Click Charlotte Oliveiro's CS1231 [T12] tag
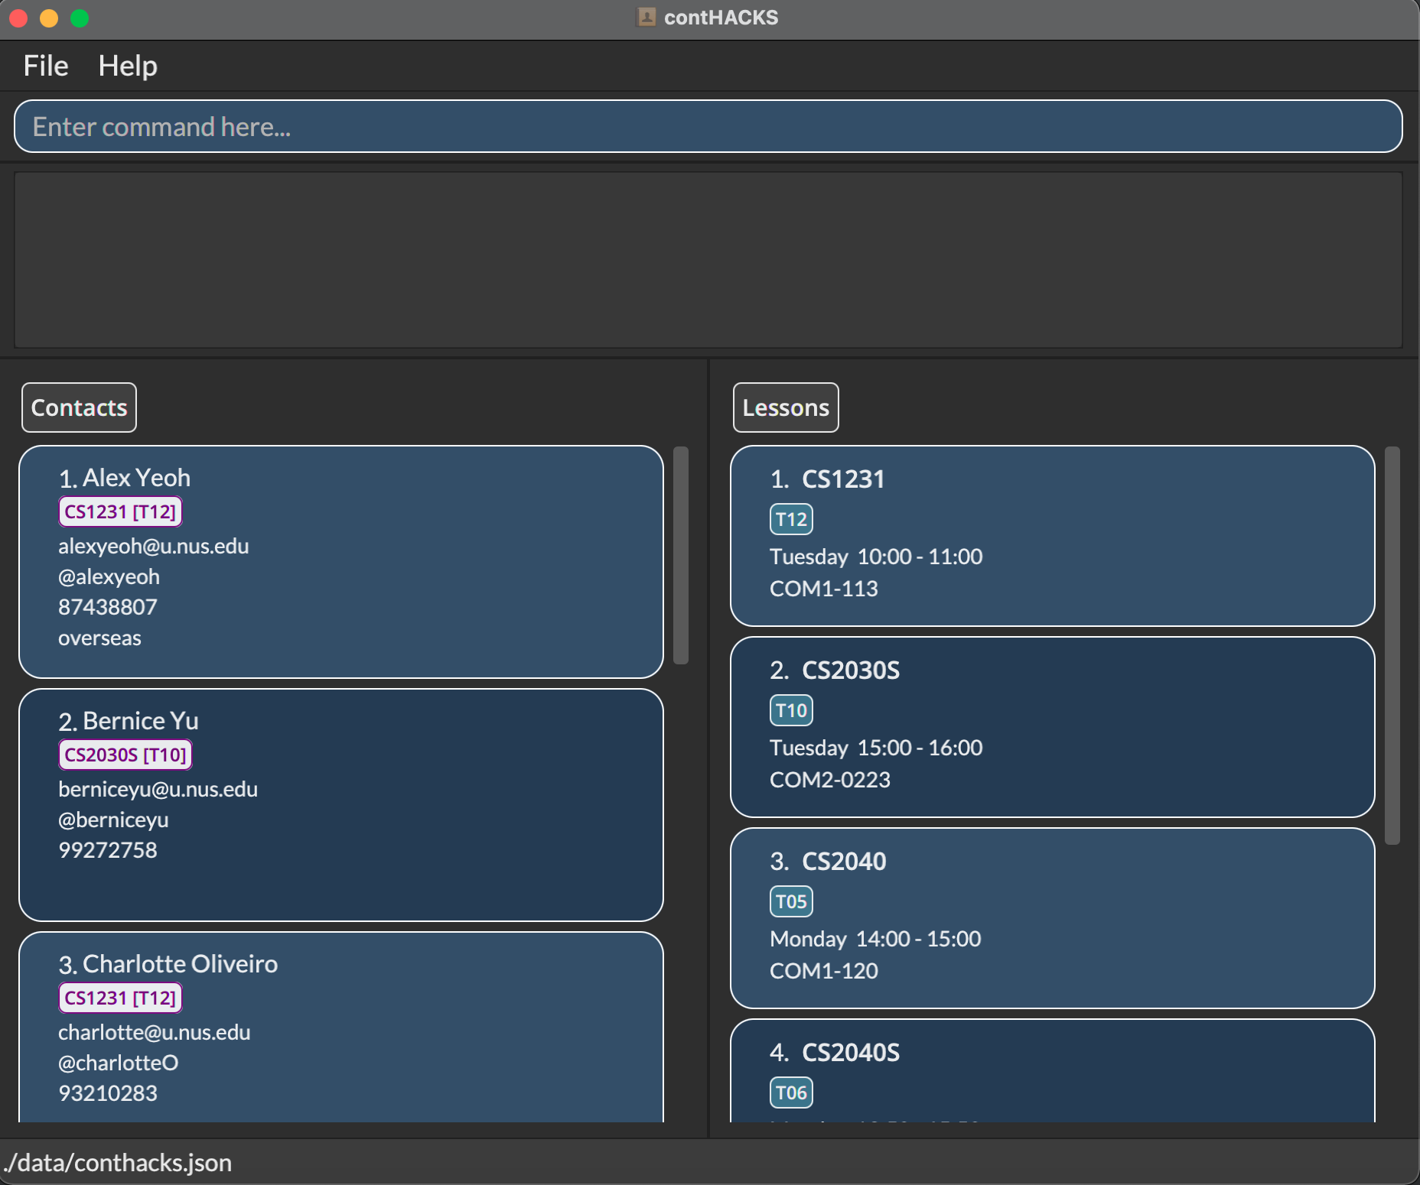The width and height of the screenshot is (1420, 1185). click(x=120, y=998)
